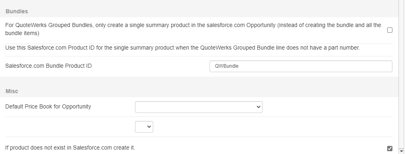405x154 pixels.
Task: Click the Salesforce.com Bundle Product ID label
Action: tap(48, 66)
